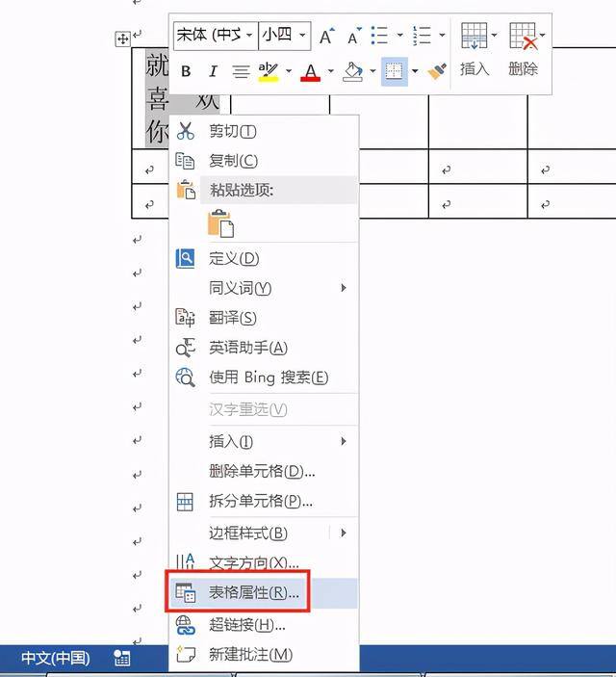Choose 新建批注(M) entry

coord(264,655)
